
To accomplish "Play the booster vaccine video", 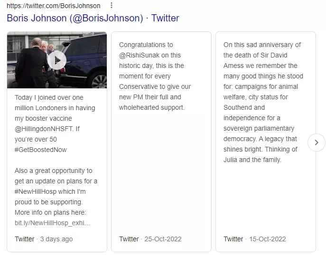I will pyautogui.click(x=57, y=60).
